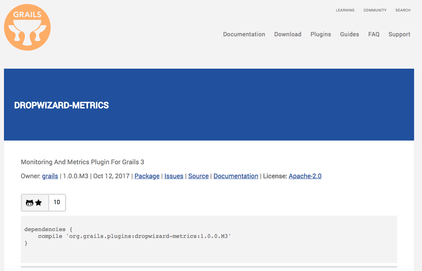Click the star count 10
Viewport: 422px width, 271px height.
point(57,202)
